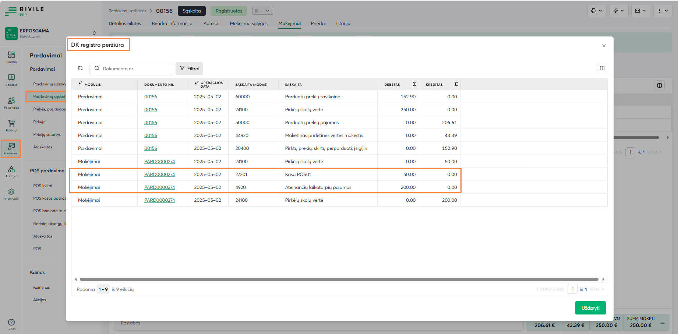
Task: Open the Personalas sidebar icon
Action: coord(11,102)
